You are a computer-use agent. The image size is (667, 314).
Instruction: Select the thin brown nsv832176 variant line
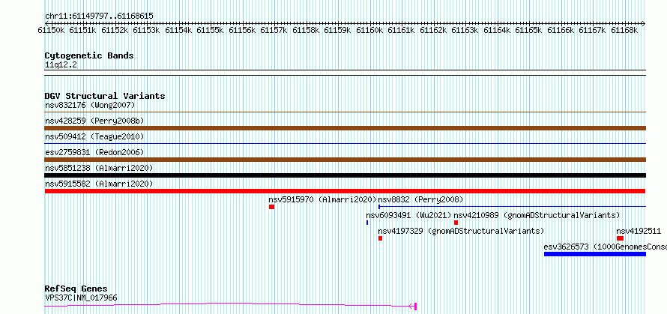pyautogui.click(x=345, y=112)
